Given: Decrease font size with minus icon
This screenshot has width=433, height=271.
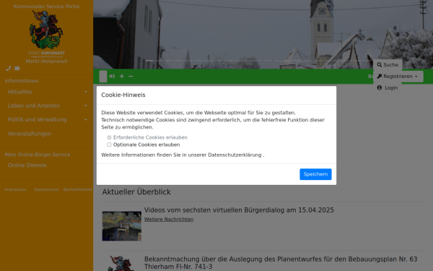Looking at the screenshot, I should (x=131, y=76).
